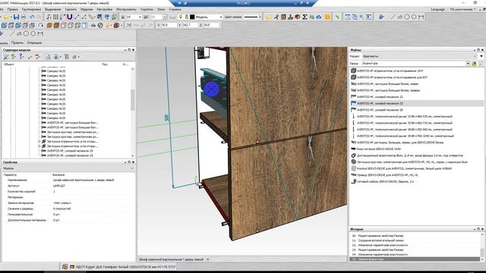Screen dimensions: 486x273
Task: Click the document page icon in structure toolbar
Action: click(48, 57)
